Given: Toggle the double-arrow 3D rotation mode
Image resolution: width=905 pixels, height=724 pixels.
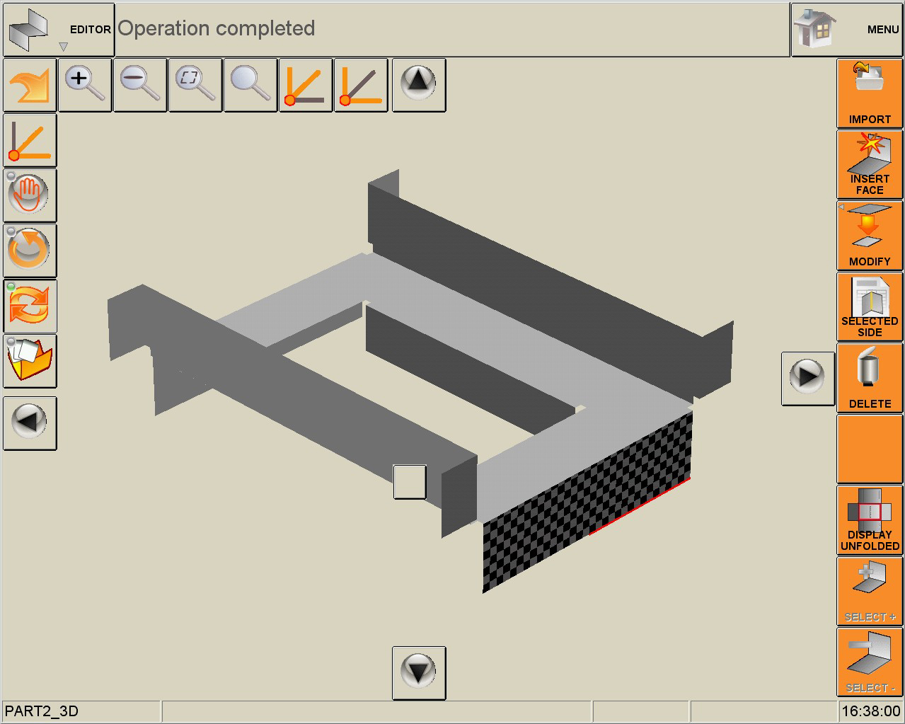Looking at the screenshot, I should click(x=30, y=306).
